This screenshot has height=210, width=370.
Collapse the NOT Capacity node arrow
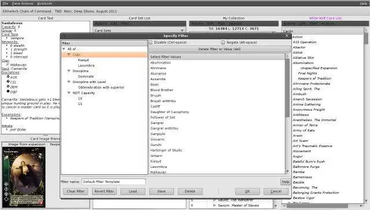click(69, 93)
